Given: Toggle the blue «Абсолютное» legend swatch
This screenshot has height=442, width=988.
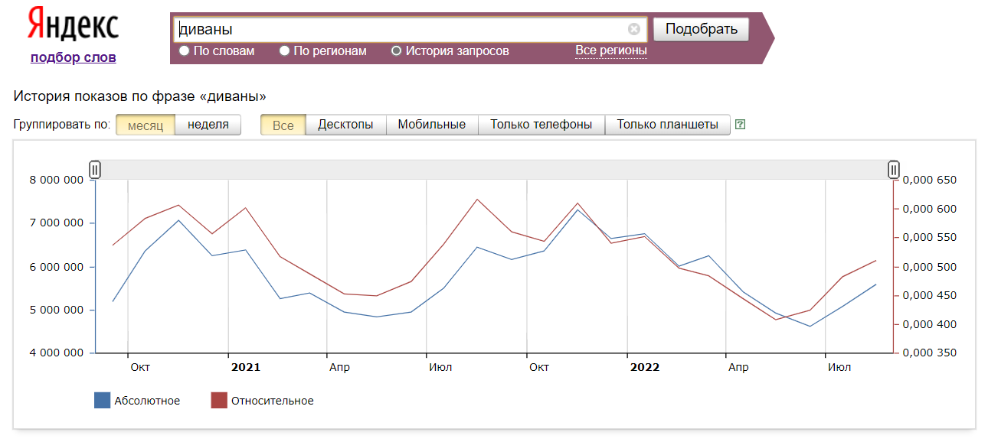Looking at the screenshot, I should 102,401.
